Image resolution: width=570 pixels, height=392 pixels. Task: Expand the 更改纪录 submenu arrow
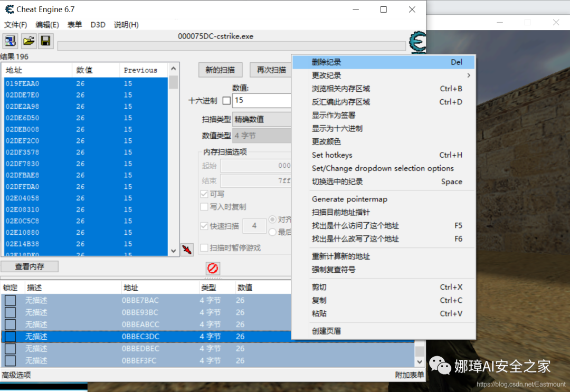pyautogui.click(x=469, y=75)
